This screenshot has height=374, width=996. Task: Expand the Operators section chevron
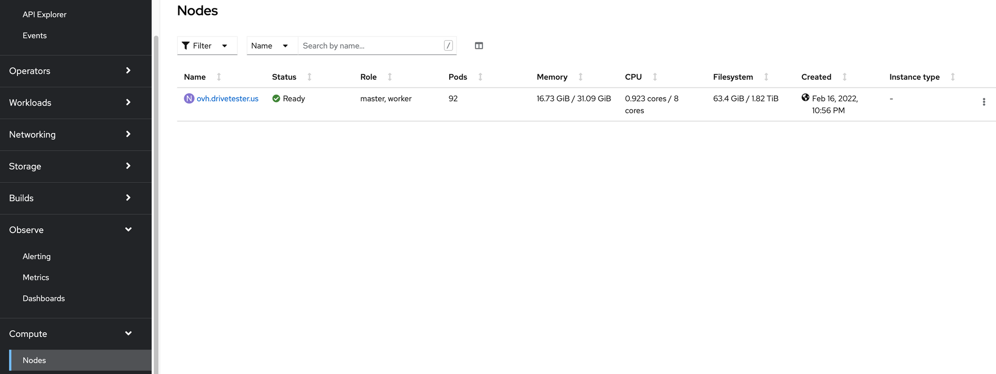click(x=128, y=71)
